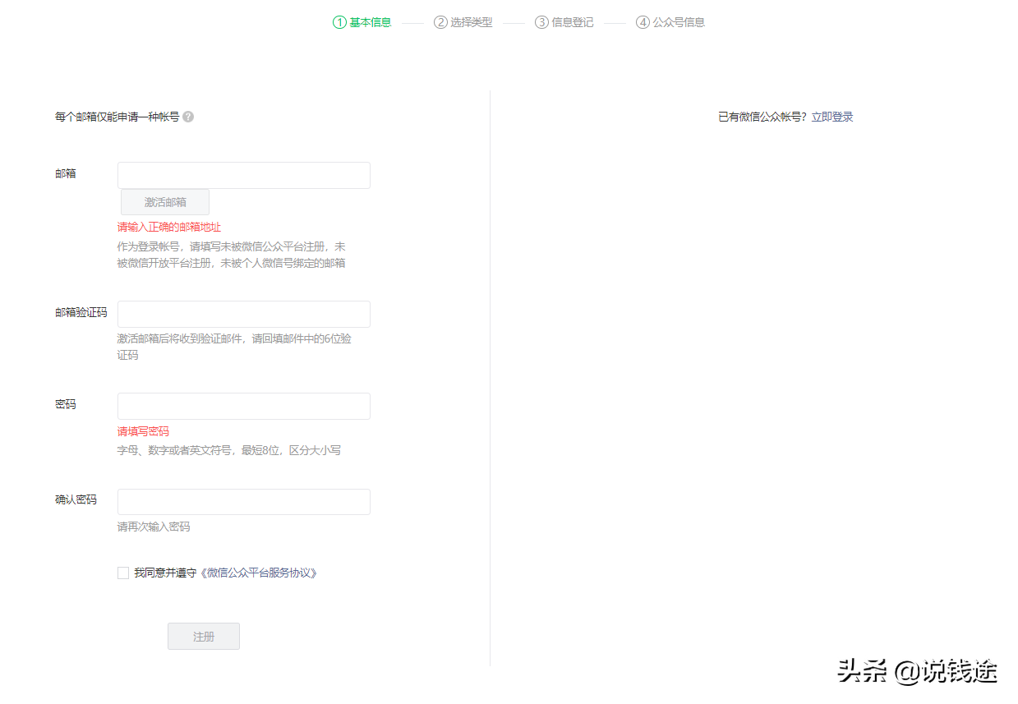Click step ③ 信息登记 circle icon
The height and width of the screenshot is (704, 1018).
541,22
